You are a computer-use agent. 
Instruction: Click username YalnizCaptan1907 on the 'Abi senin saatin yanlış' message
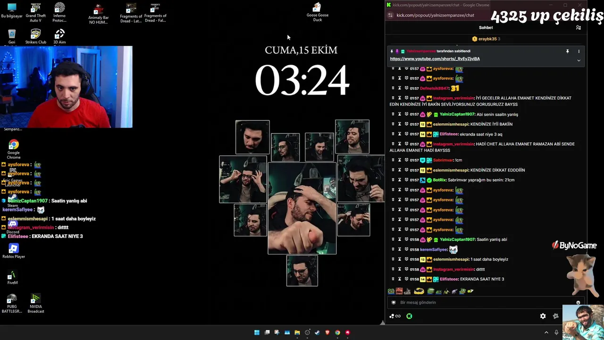point(457,115)
